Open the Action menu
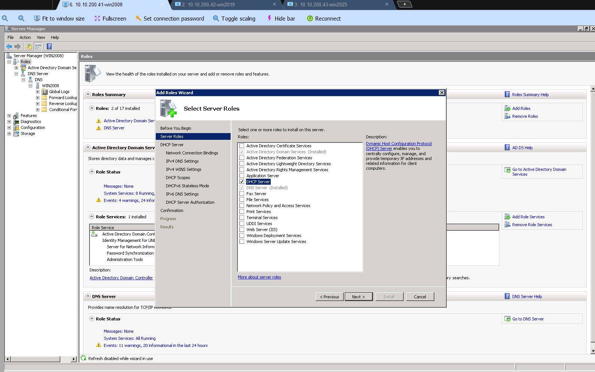Image resolution: width=595 pixels, height=372 pixels. pyautogui.click(x=25, y=37)
